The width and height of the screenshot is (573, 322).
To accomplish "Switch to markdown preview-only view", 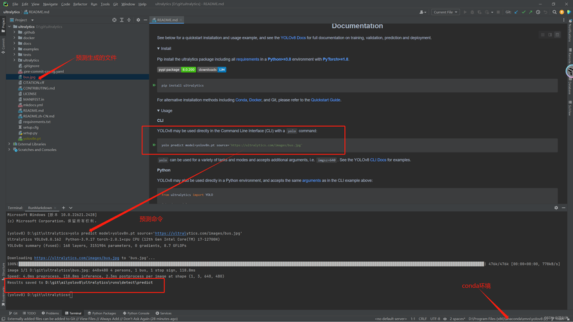I will (558, 35).
